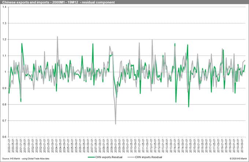Viewport: 249px width, 162px height.
Task: Click the 1.3 y-axis label
Action: tap(4, 23)
